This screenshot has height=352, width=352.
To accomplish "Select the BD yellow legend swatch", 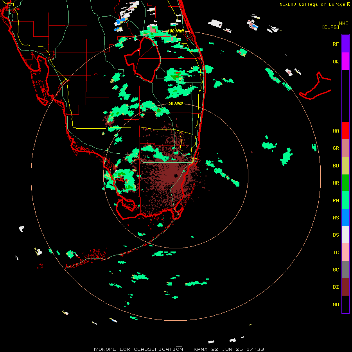I will (345, 166).
